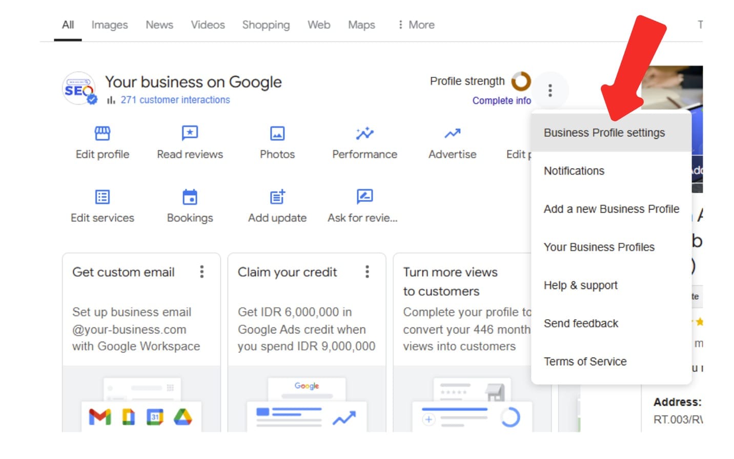
Task: Select the Add update post icon
Action: (x=277, y=197)
